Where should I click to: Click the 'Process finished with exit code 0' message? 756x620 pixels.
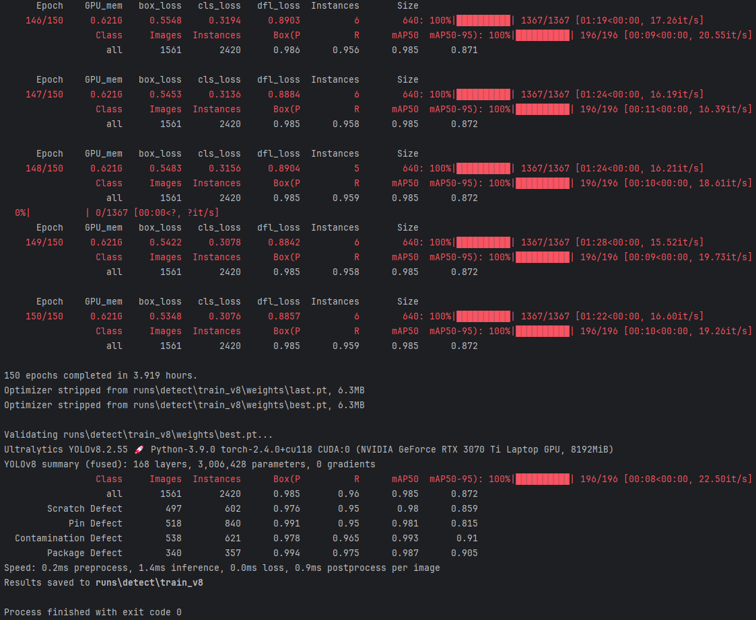[92, 612]
